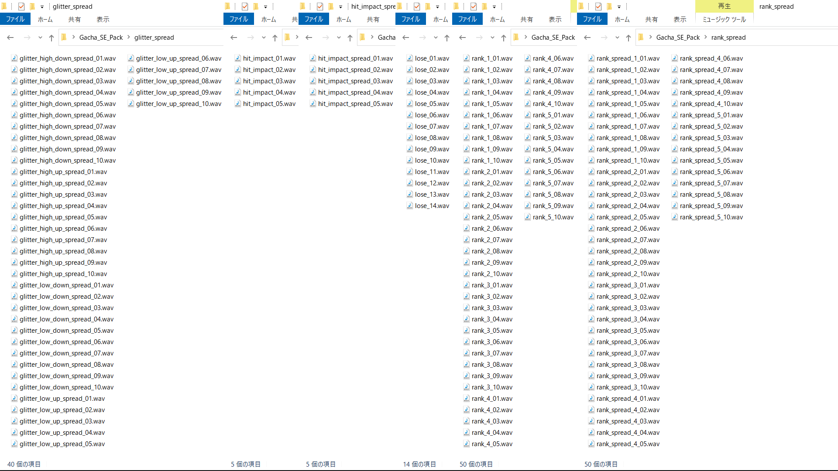Screen dimensions: 838x471
Task: Click Properties checkmark icon in glitter_spread title bar
Action: [21, 7]
